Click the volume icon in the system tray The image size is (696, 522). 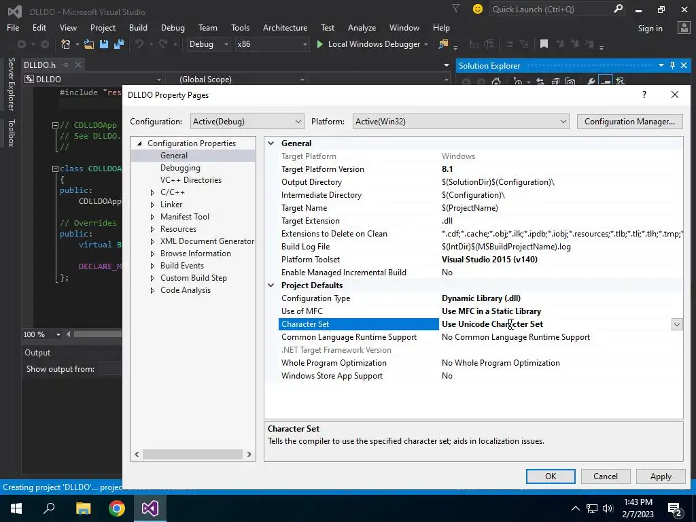(x=608, y=508)
